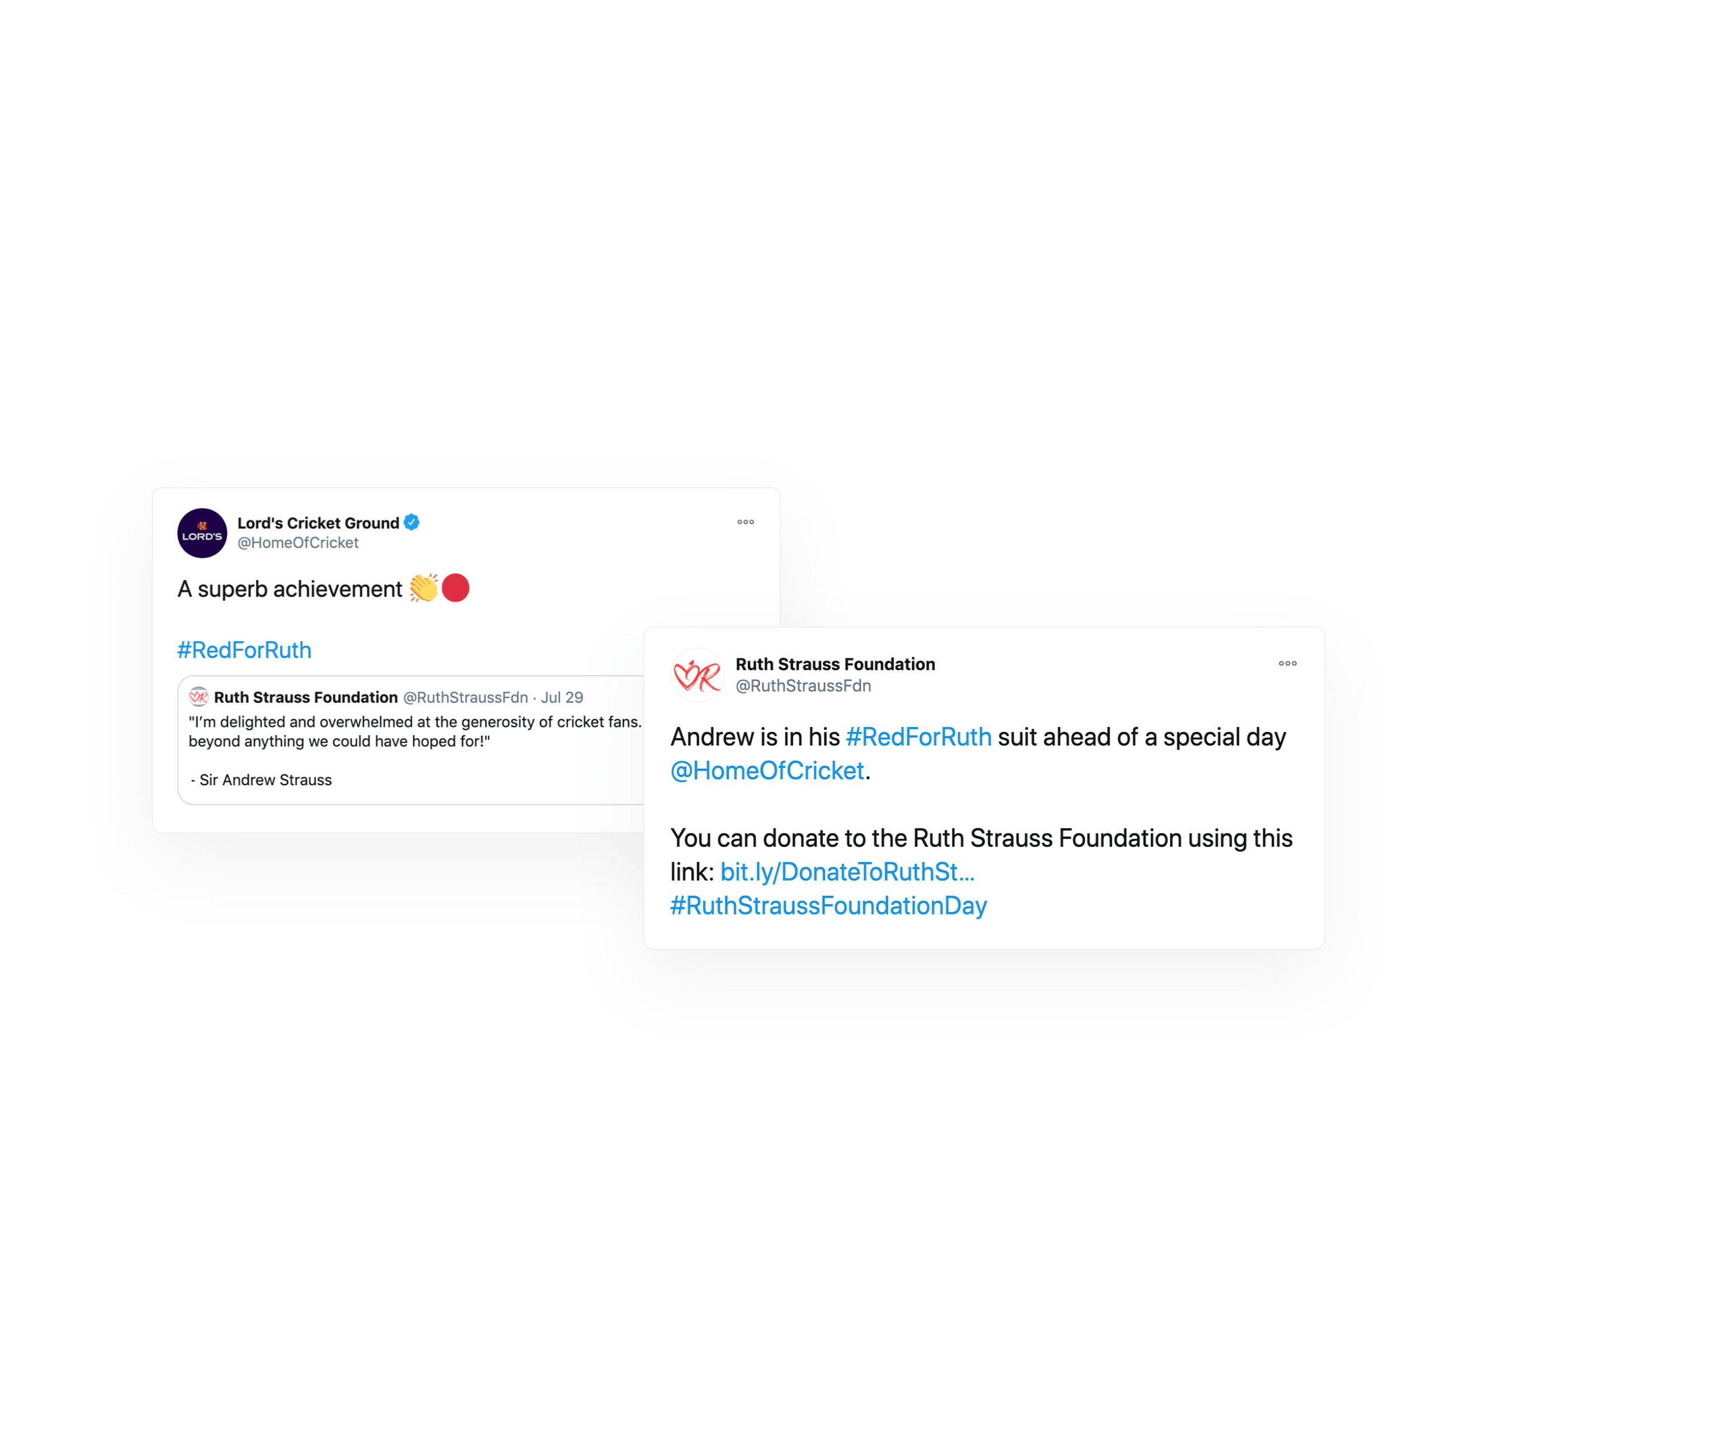Open #RedForRuth hashtag in Andrew's suit tweet
Viewport: 1718px width, 1438px height.
pos(919,737)
